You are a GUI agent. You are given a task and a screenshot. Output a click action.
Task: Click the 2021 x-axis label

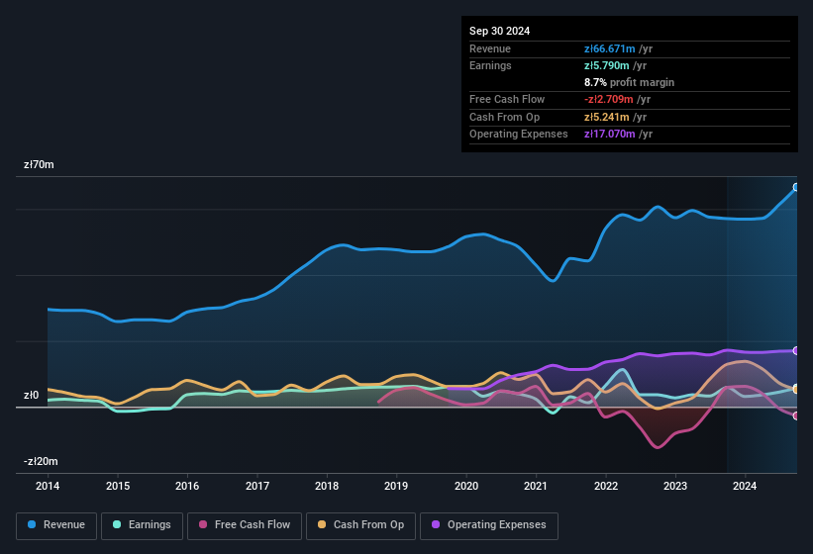(536, 486)
